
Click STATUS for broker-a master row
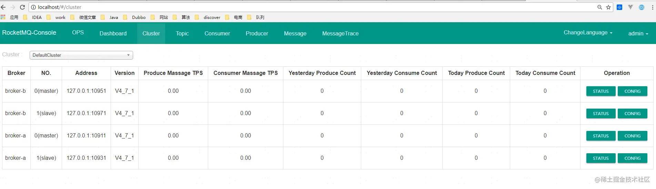(x=601, y=136)
